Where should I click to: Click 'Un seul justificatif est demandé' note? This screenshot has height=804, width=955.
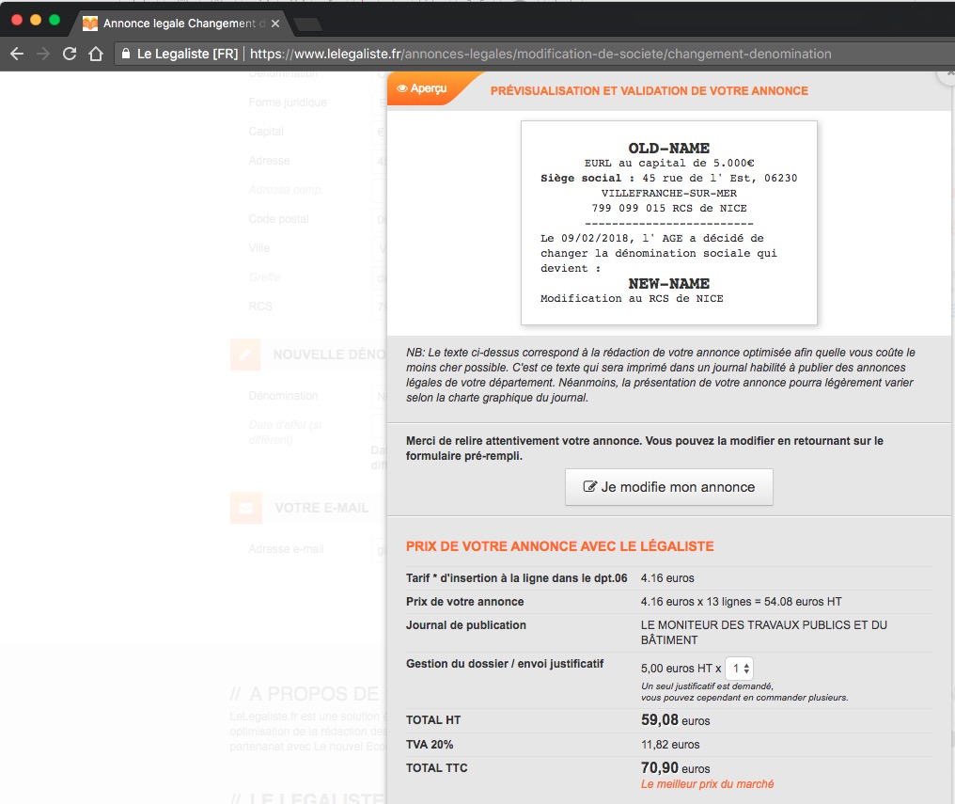[x=707, y=686]
